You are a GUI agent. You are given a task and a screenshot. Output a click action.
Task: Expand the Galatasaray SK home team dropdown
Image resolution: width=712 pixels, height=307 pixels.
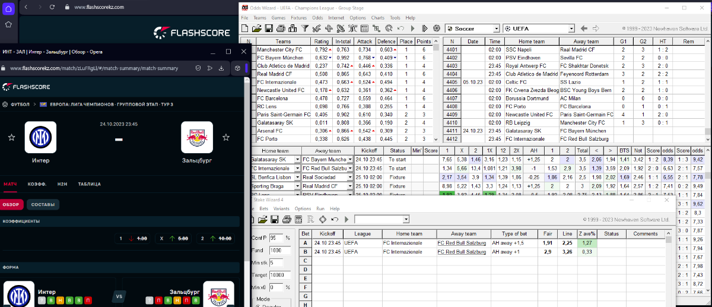coord(298,160)
